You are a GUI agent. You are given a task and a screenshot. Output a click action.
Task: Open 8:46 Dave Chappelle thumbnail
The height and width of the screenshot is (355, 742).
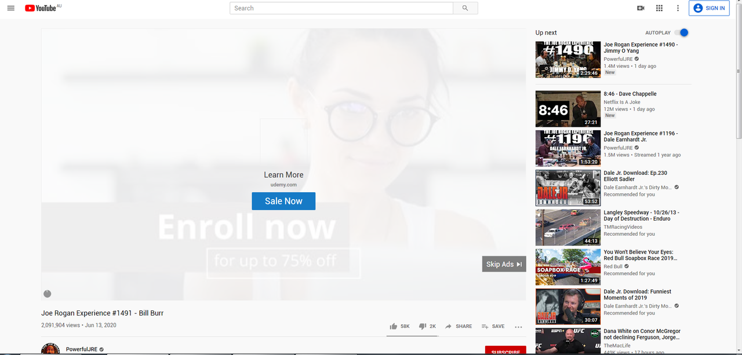568,109
